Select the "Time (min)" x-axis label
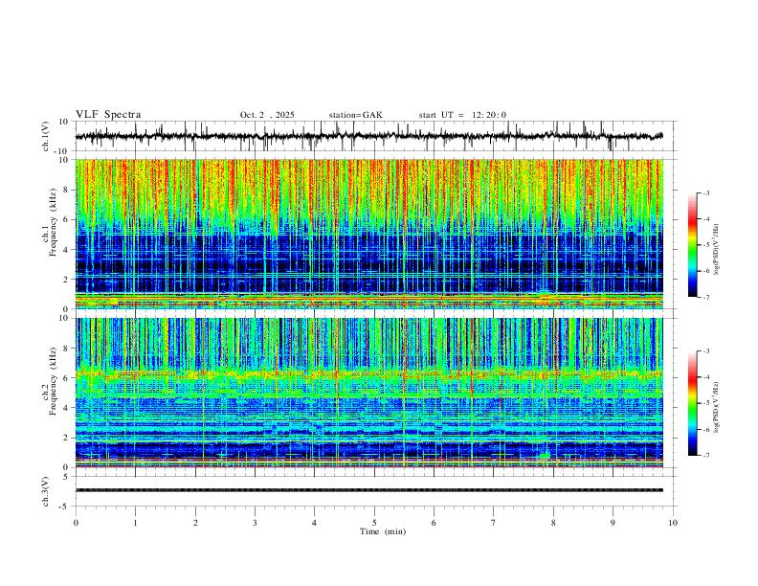The height and width of the screenshot is (586, 758). (383, 531)
